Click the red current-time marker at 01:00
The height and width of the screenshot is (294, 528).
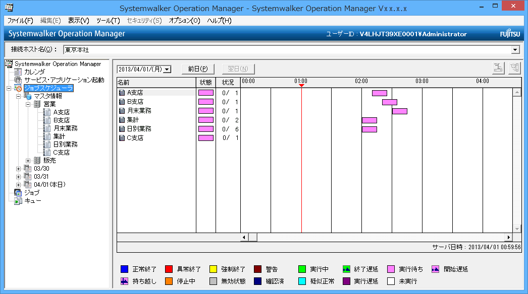coord(301,86)
